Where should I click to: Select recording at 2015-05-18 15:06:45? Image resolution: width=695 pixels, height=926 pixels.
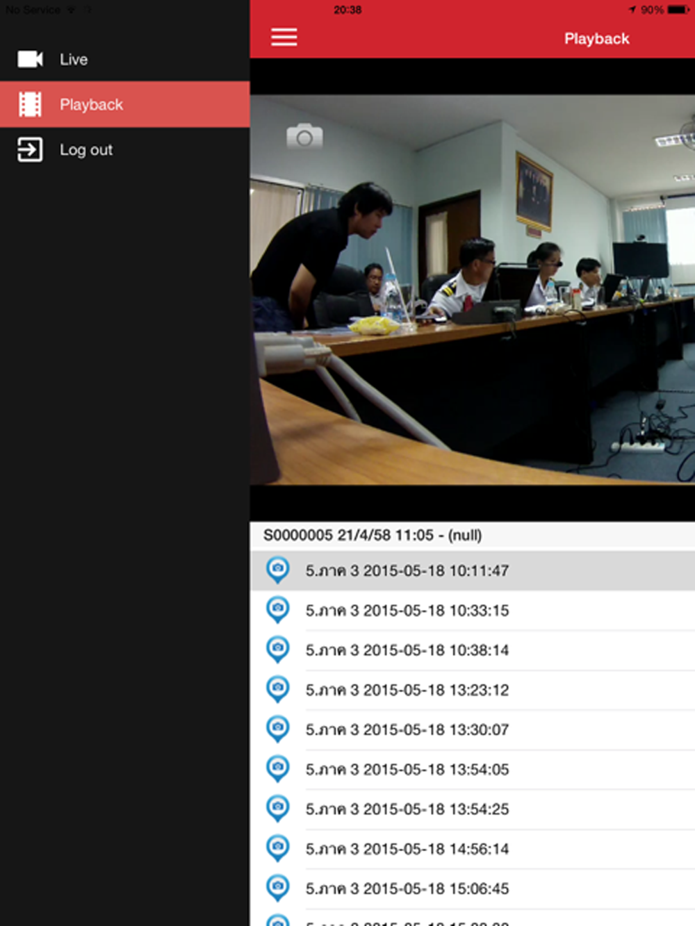pos(407,888)
